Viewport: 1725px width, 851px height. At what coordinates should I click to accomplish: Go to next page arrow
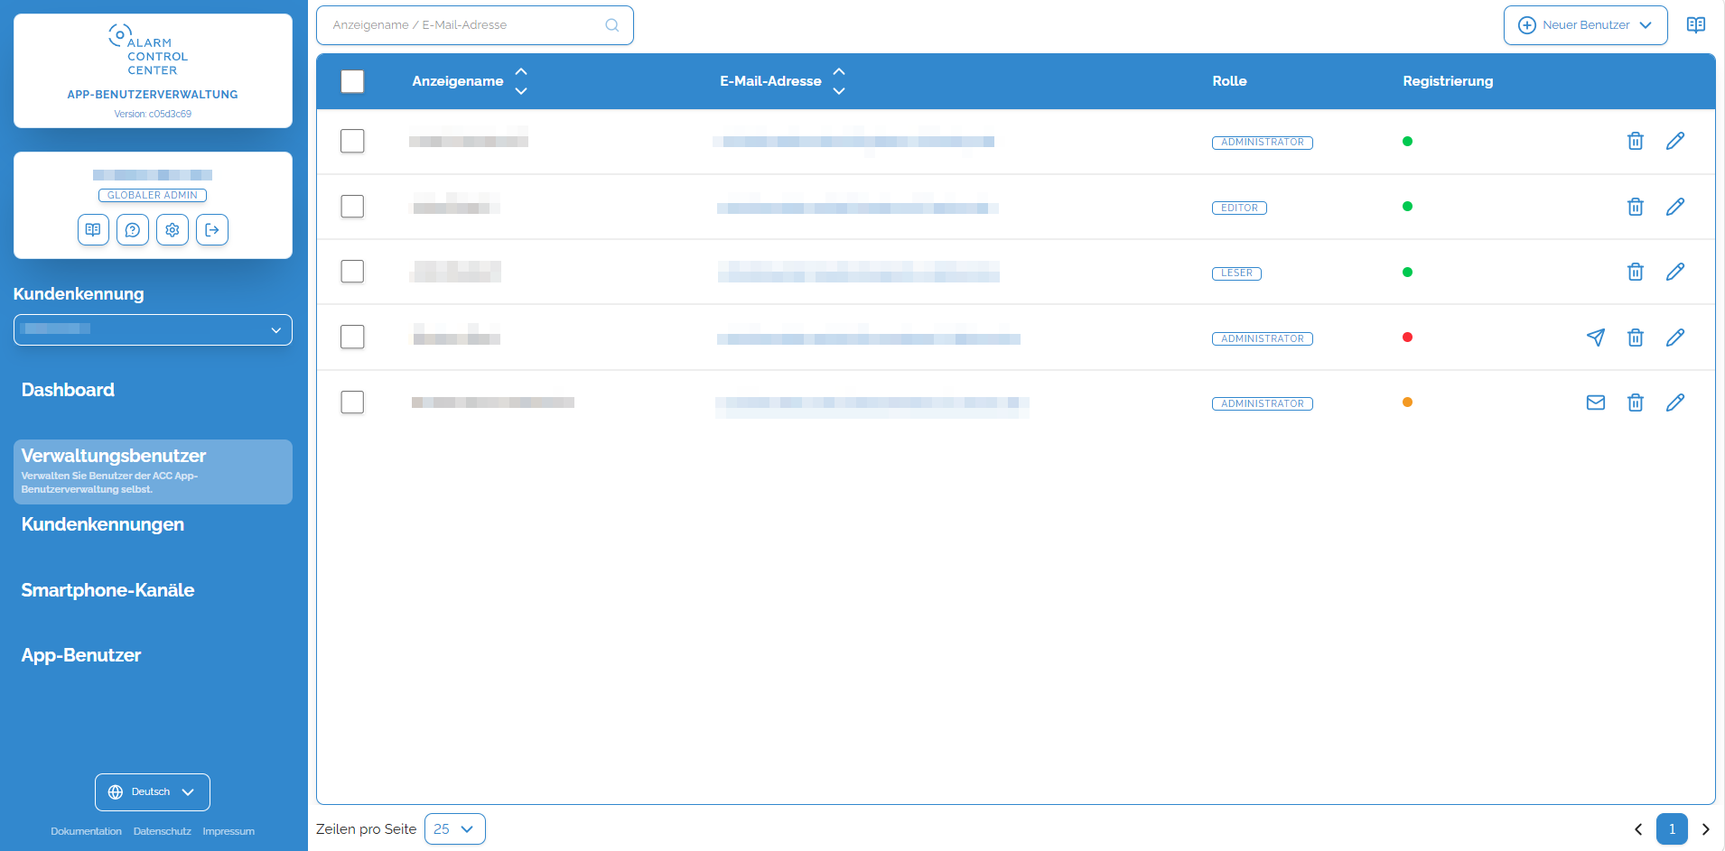[x=1705, y=829]
